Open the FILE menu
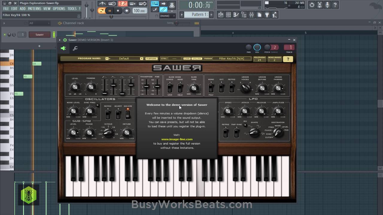This screenshot has width=383, height=215. point(6,9)
